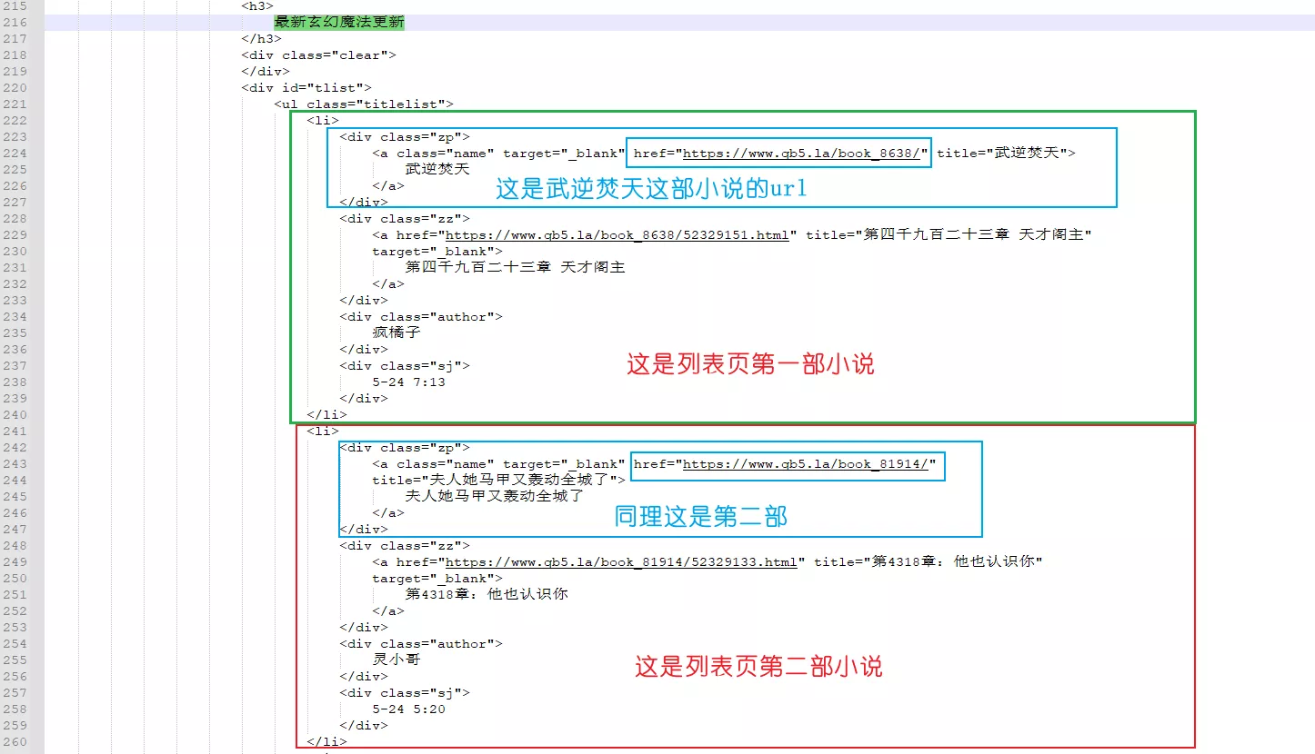Screen dimensions: 1315x754
Task: Click the closing li tag on line 260
Action: click(327, 742)
